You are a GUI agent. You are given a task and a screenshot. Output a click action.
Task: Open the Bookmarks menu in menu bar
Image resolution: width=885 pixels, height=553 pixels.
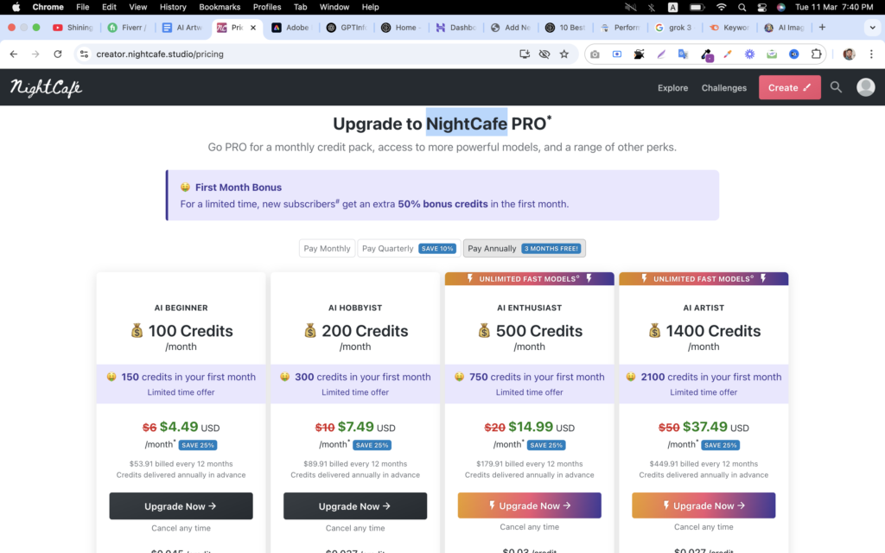point(220,7)
